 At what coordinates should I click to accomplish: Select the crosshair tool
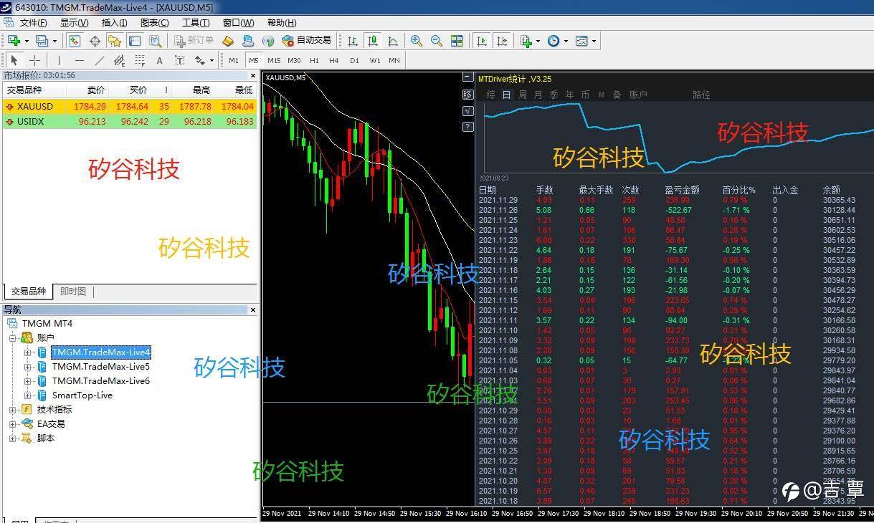point(34,60)
